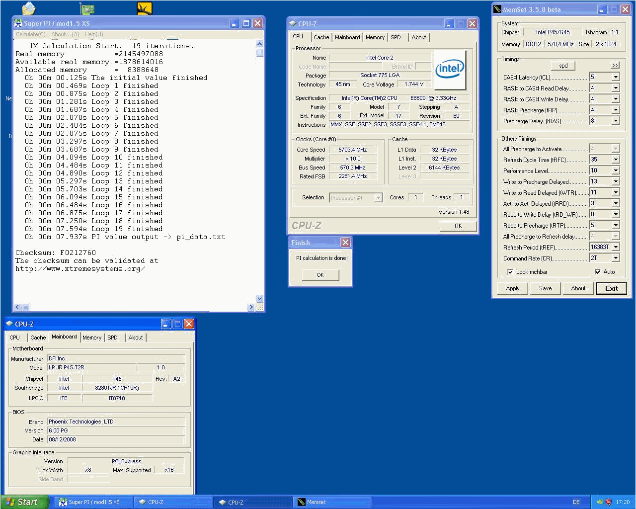The height and width of the screenshot is (509, 636).
Task: Click the Core Speed value 5703.4 MHz
Action: coord(353,150)
